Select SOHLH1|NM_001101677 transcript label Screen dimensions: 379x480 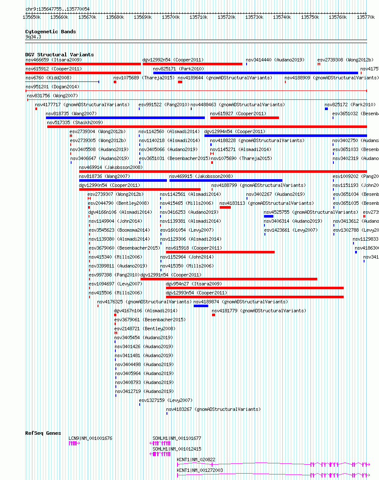pos(177,438)
